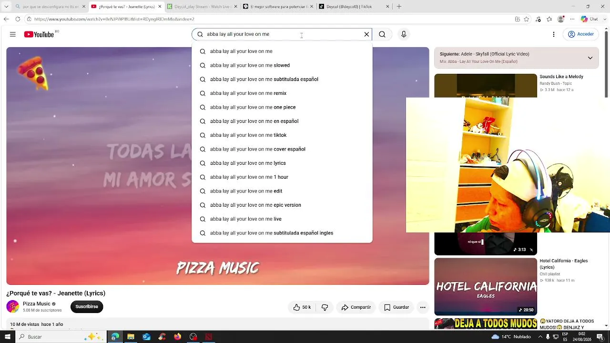
Task: Switch to "por que se desconfigura" tab
Action: (50, 7)
